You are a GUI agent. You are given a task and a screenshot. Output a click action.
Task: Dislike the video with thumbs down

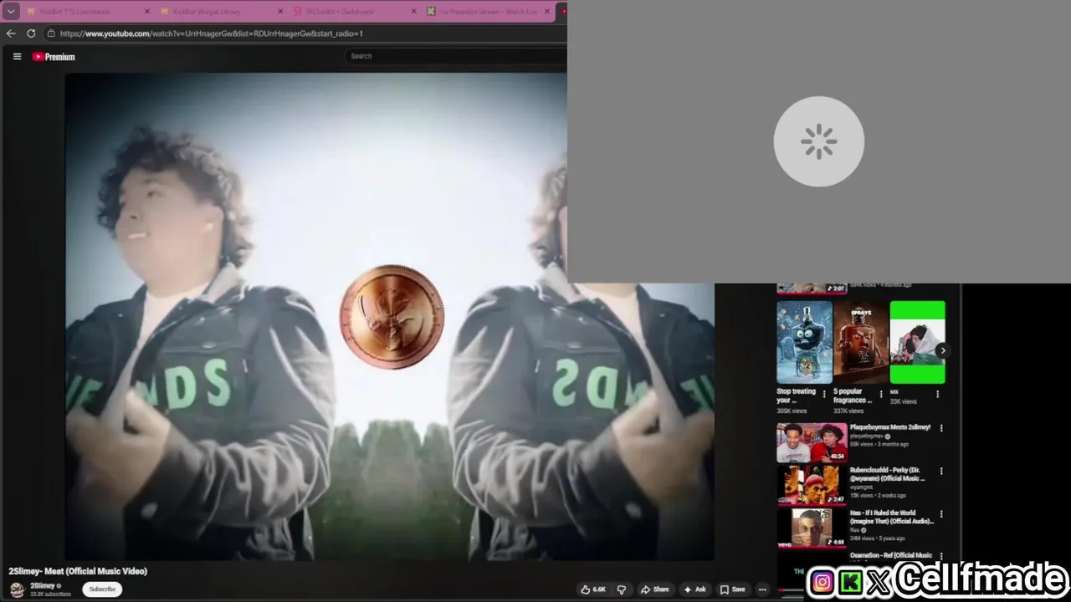coord(621,589)
